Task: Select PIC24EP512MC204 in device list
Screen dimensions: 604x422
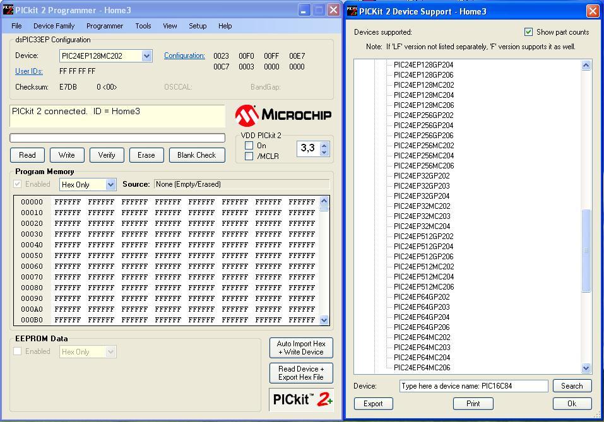Action: click(423, 276)
